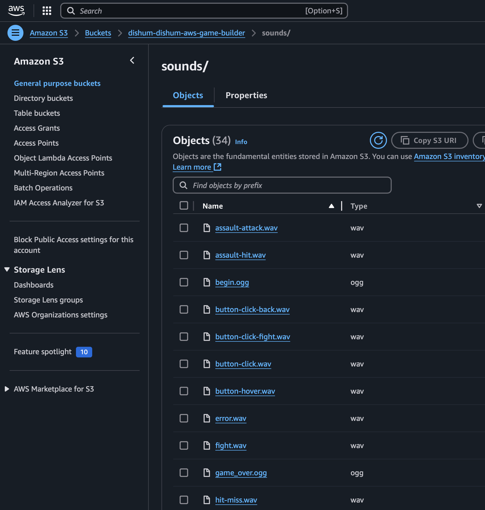Open IAM Access Analyzer for S3
The width and height of the screenshot is (485, 510).
59,203
